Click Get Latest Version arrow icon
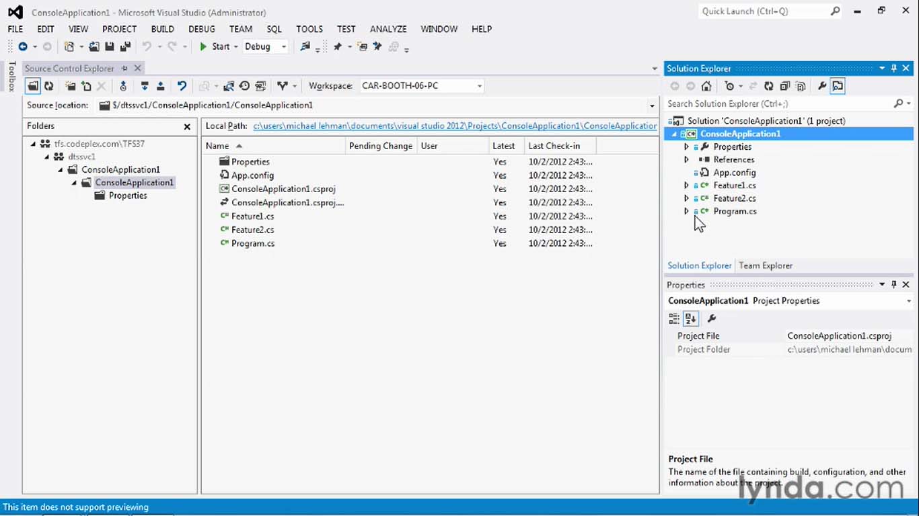 click(x=122, y=86)
